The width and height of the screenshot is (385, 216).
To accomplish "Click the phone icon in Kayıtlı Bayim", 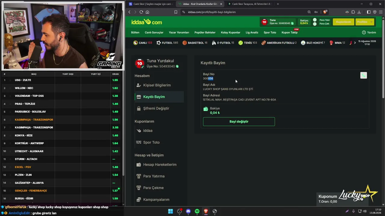I will pos(363,75).
